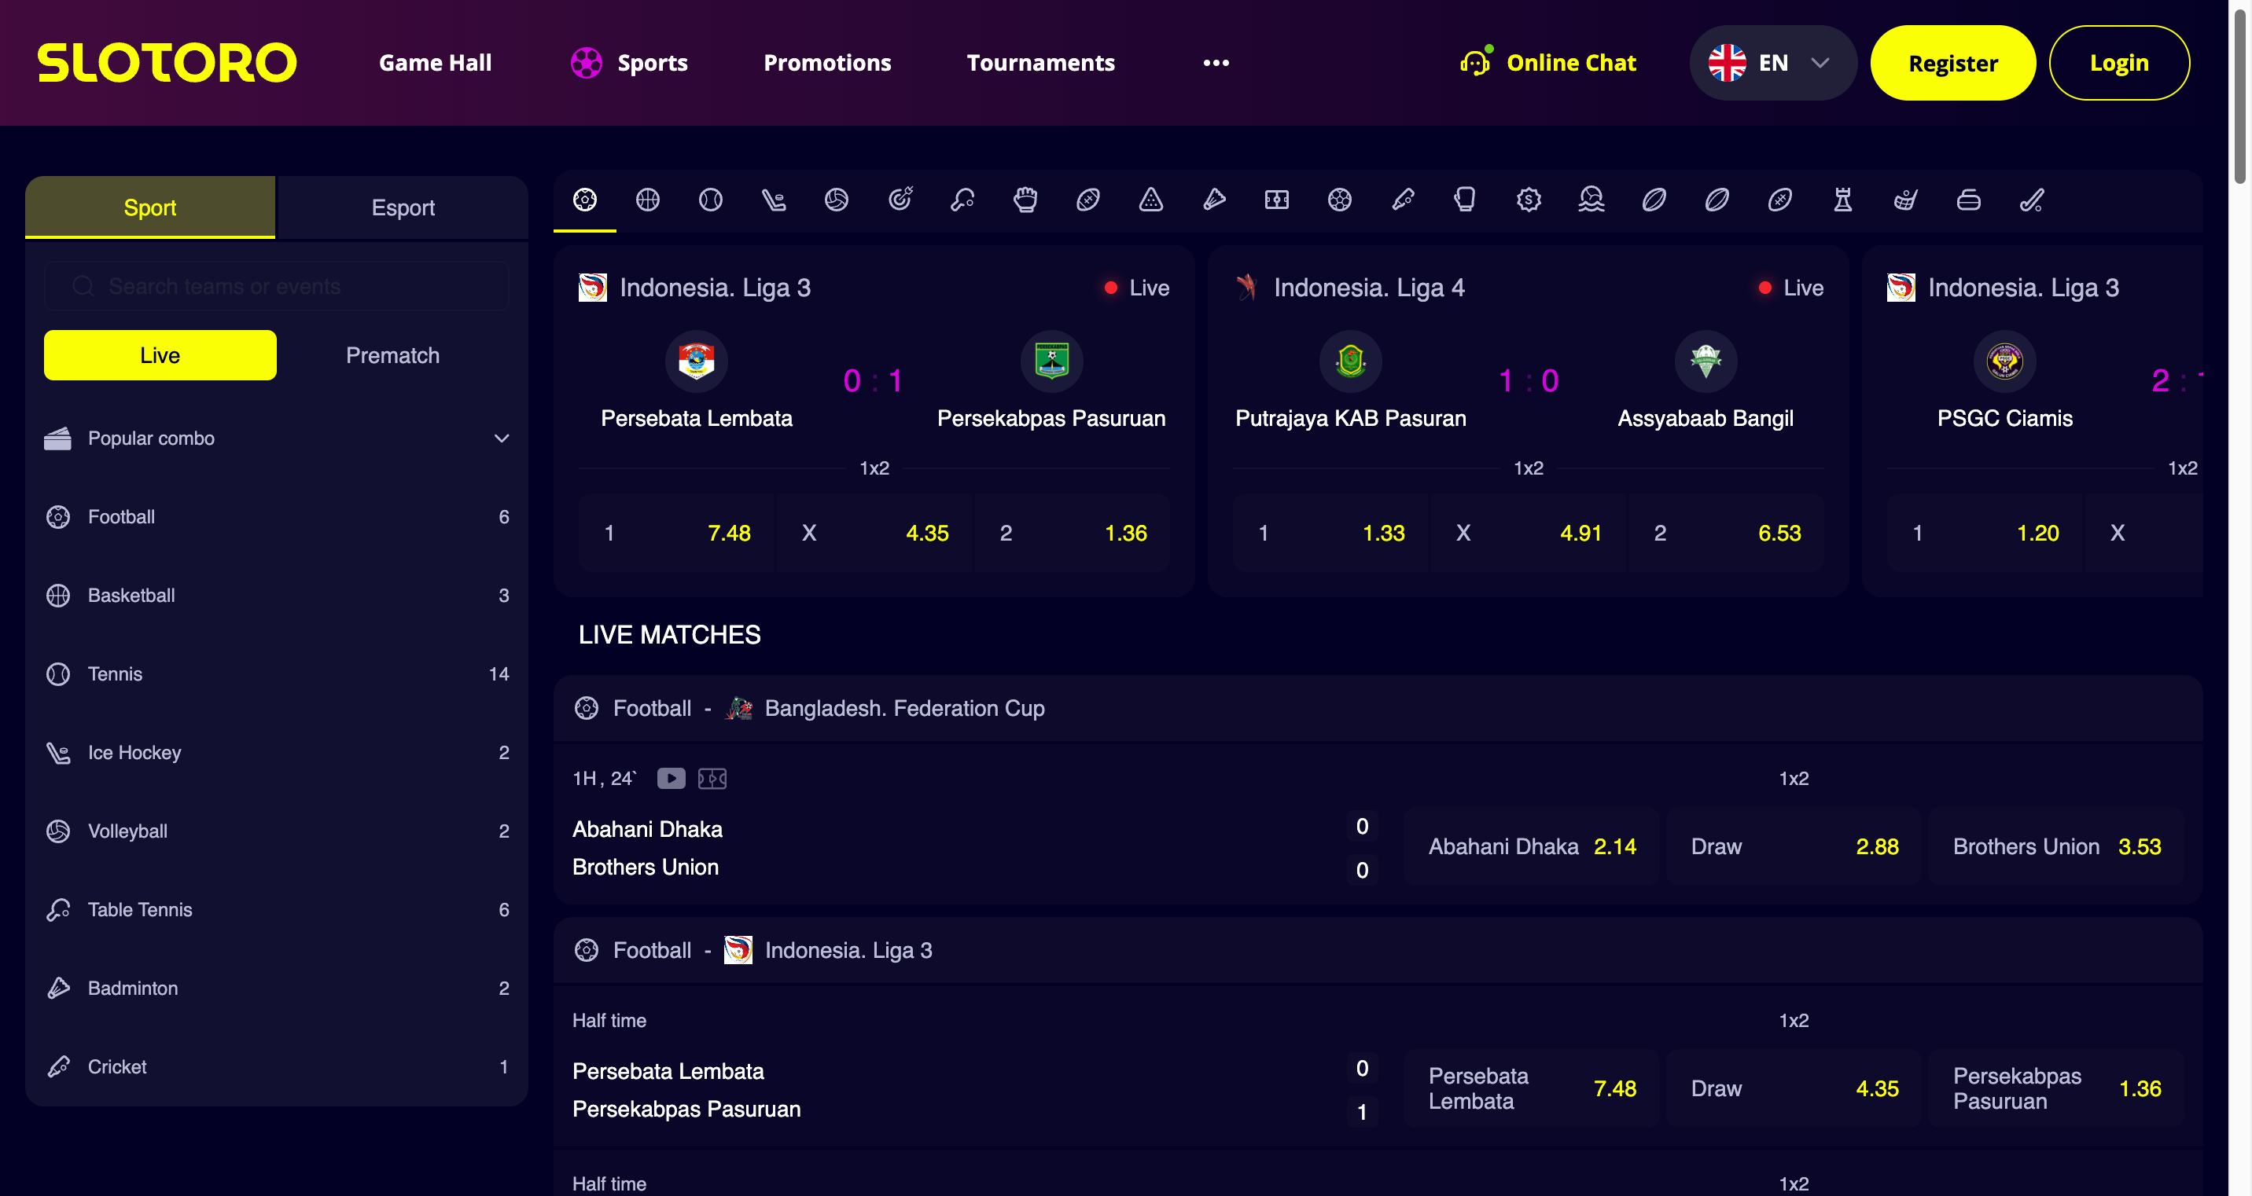The height and width of the screenshot is (1196, 2252).
Task: Open Table Tennis in the sidebar list
Action: coord(276,909)
